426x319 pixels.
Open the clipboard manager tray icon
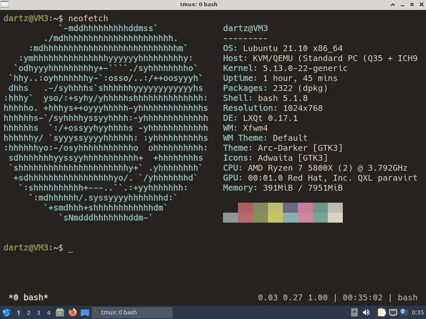pos(381,312)
